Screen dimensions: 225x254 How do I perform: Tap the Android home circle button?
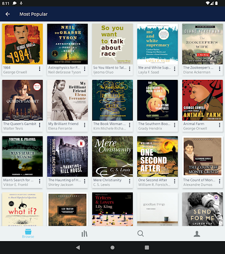[x=112, y=248]
